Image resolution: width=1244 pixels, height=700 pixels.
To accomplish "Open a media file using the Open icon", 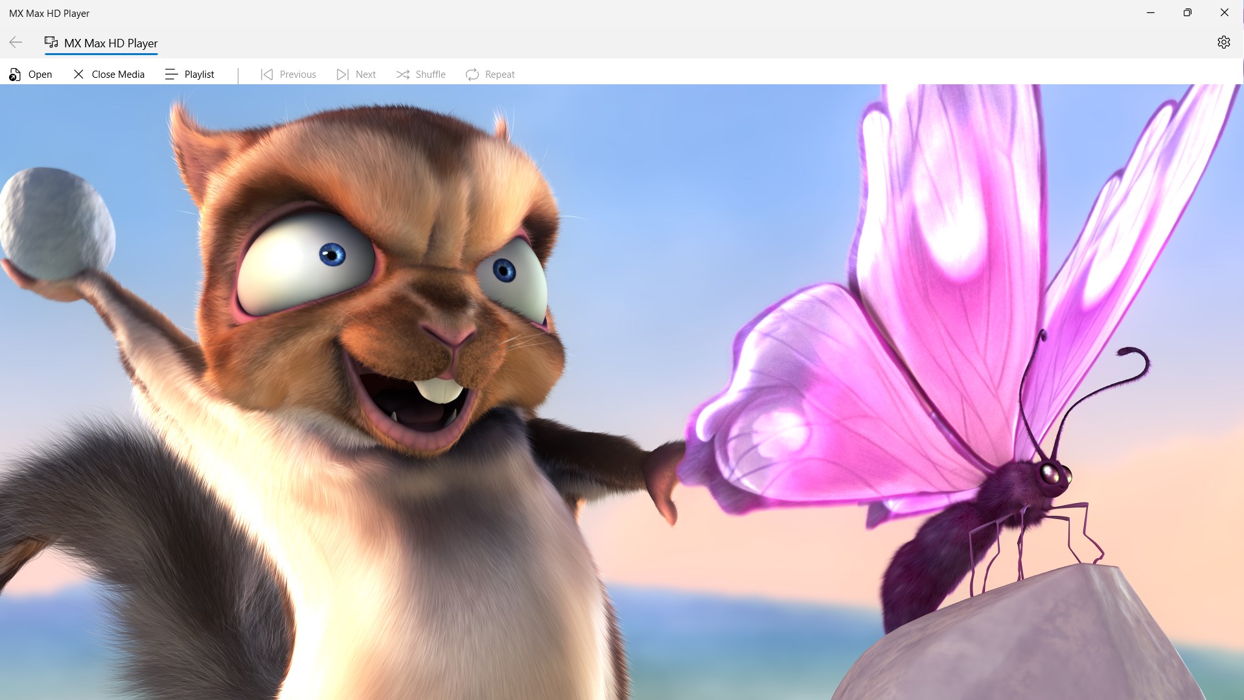I will pos(16,74).
